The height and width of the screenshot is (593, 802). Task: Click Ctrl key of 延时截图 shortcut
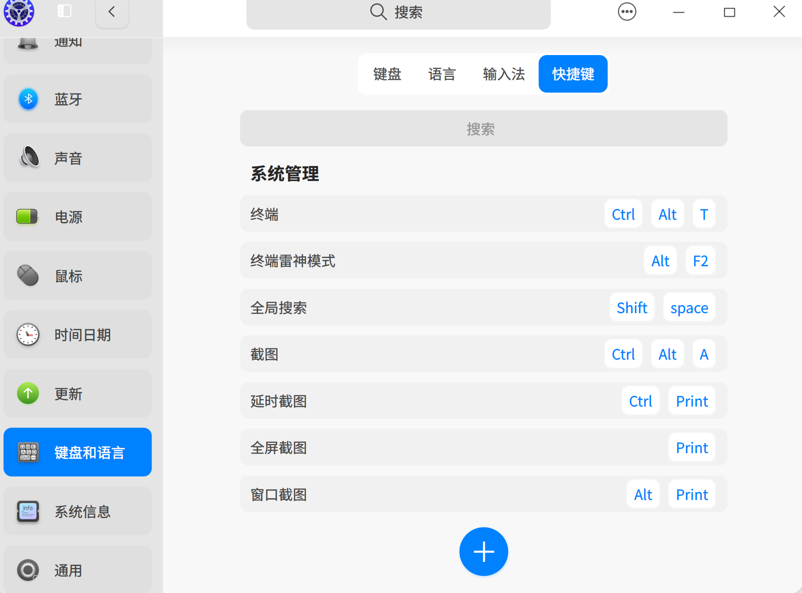point(640,401)
